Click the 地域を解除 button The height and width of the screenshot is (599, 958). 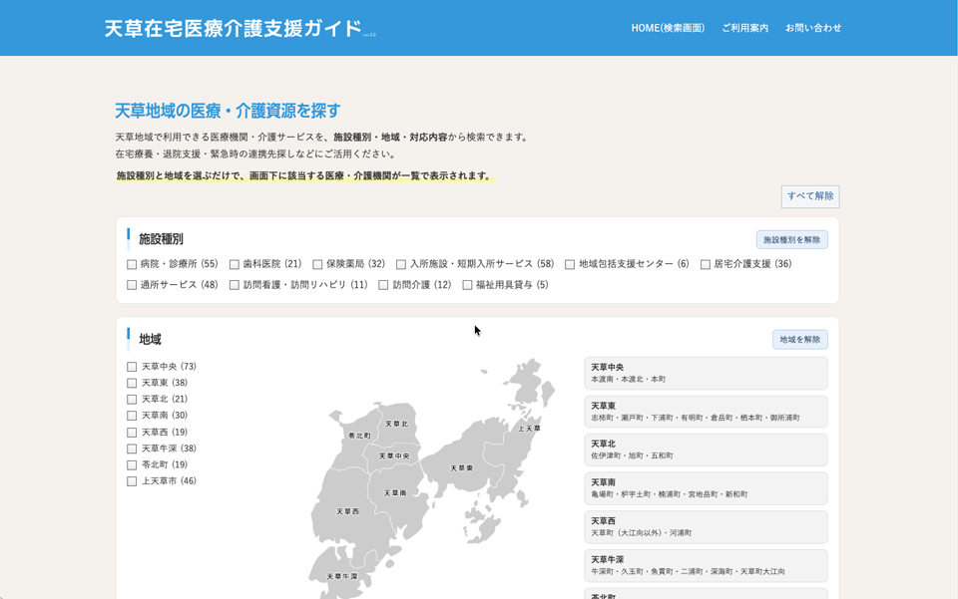799,340
